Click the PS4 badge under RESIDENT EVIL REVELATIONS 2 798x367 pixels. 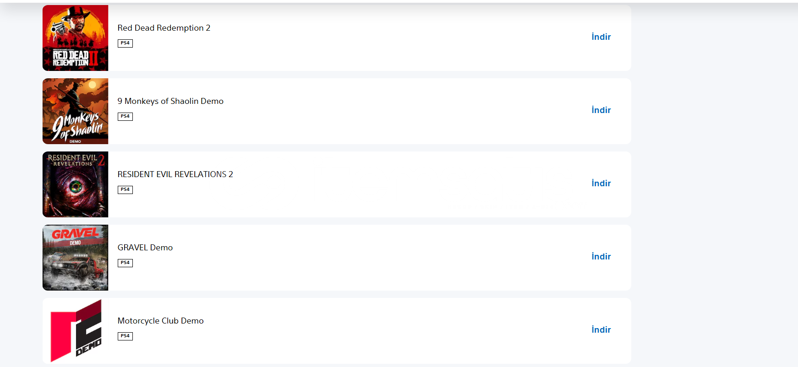click(x=125, y=190)
